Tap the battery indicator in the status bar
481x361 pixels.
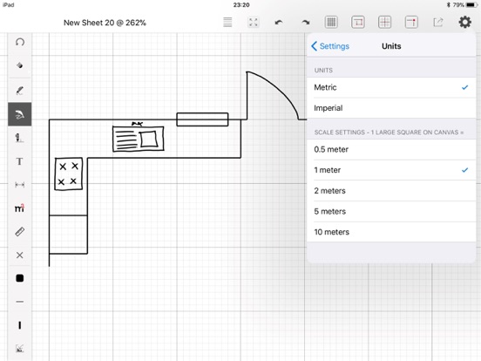[471, 5]
